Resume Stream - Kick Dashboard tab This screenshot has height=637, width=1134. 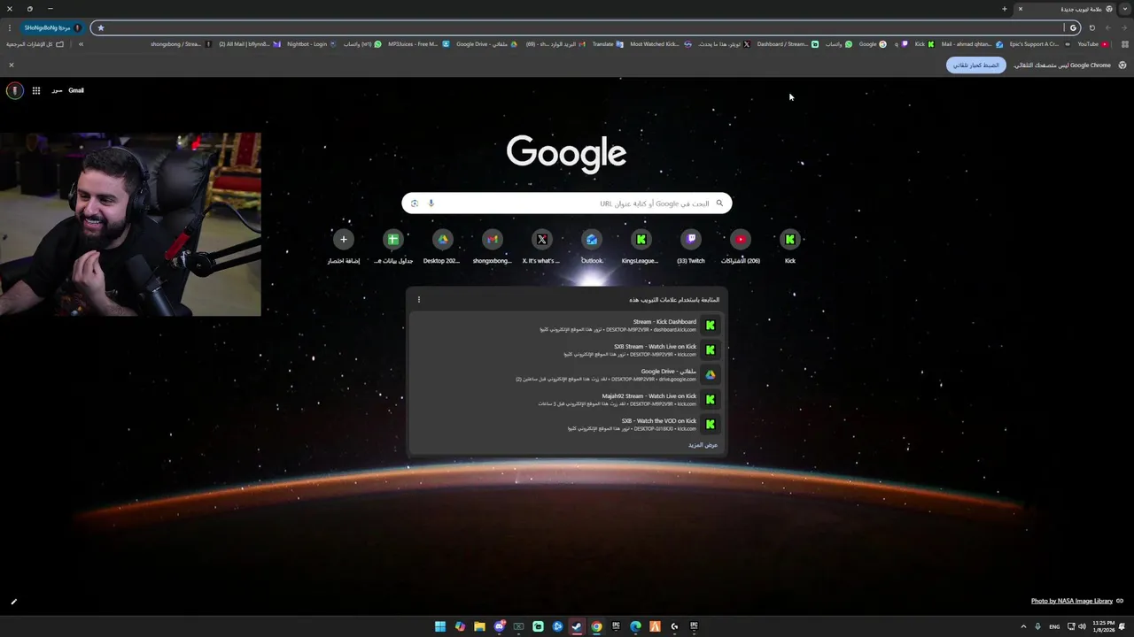pyautogui.click(x=567, y=326)
